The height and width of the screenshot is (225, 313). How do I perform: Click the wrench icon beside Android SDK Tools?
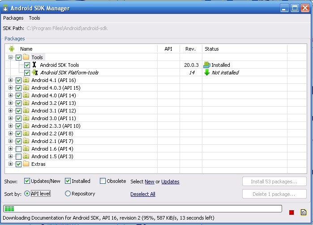34,65
